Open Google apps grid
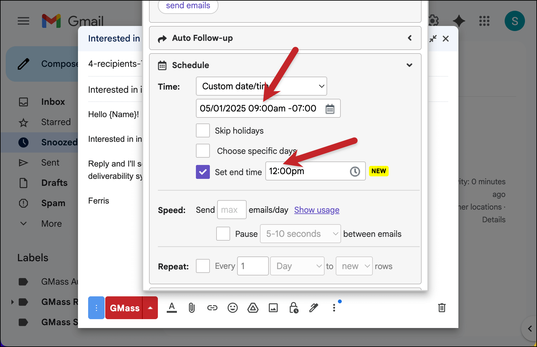Image resolution: width=537 pixels, height=347 pixels. point(484,21)
